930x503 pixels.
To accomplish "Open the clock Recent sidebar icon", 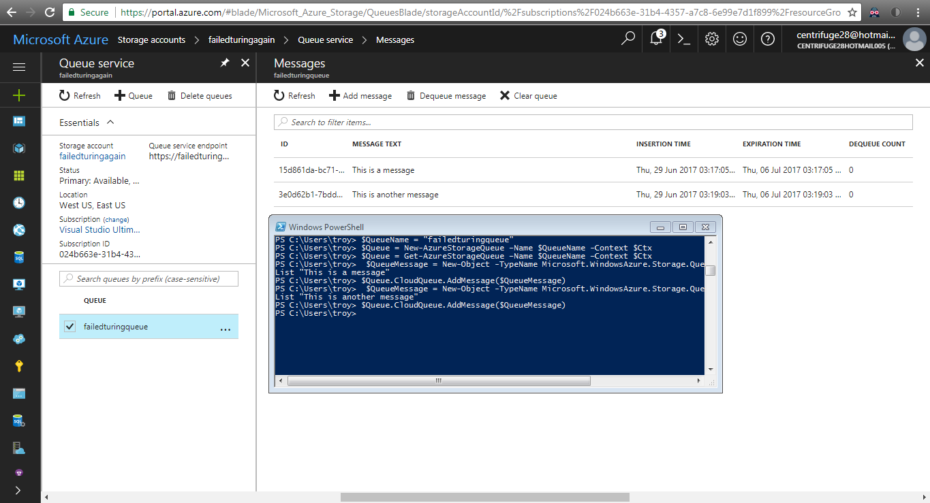I will pos(19,203).
